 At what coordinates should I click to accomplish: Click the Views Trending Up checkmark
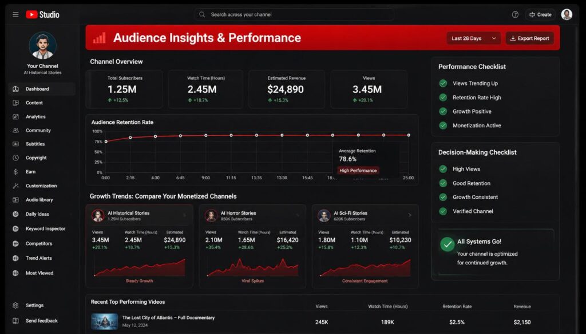pyautogui.click(x=444, y=83)
